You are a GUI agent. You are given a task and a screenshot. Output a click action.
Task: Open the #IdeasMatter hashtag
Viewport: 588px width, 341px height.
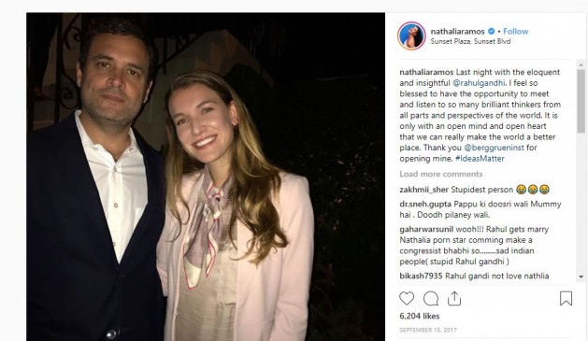coord(480,159)
